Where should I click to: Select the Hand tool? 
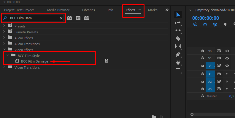coord(178,62)
